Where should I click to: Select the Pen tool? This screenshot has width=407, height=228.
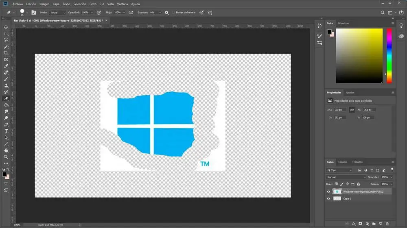pyautogui.click(x=6, y=125)
